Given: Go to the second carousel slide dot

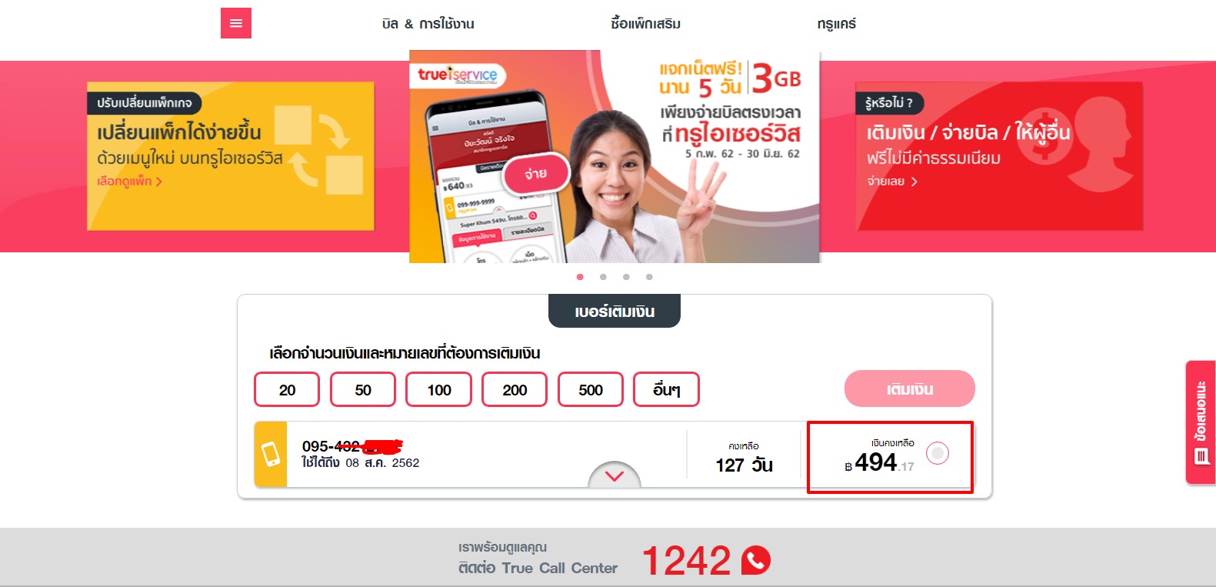Looking at the screenshot, I should tap(603, 277).
